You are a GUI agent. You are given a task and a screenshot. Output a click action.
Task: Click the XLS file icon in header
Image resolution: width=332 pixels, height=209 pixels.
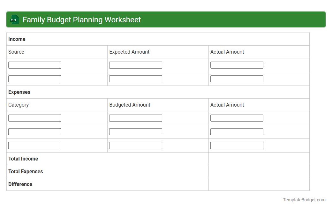[14, 19]
